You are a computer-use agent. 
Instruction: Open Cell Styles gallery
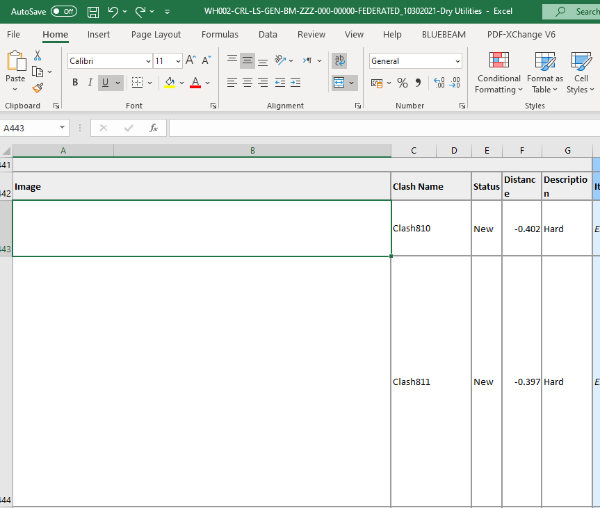(x=580, y=72)
